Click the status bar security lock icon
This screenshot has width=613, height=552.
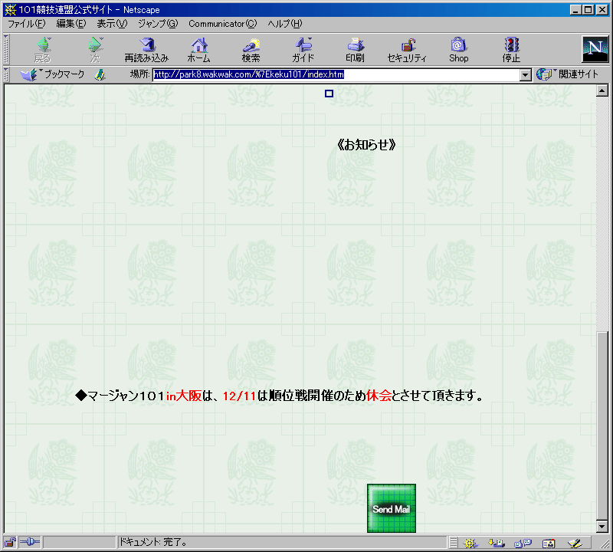pos(10,542)
